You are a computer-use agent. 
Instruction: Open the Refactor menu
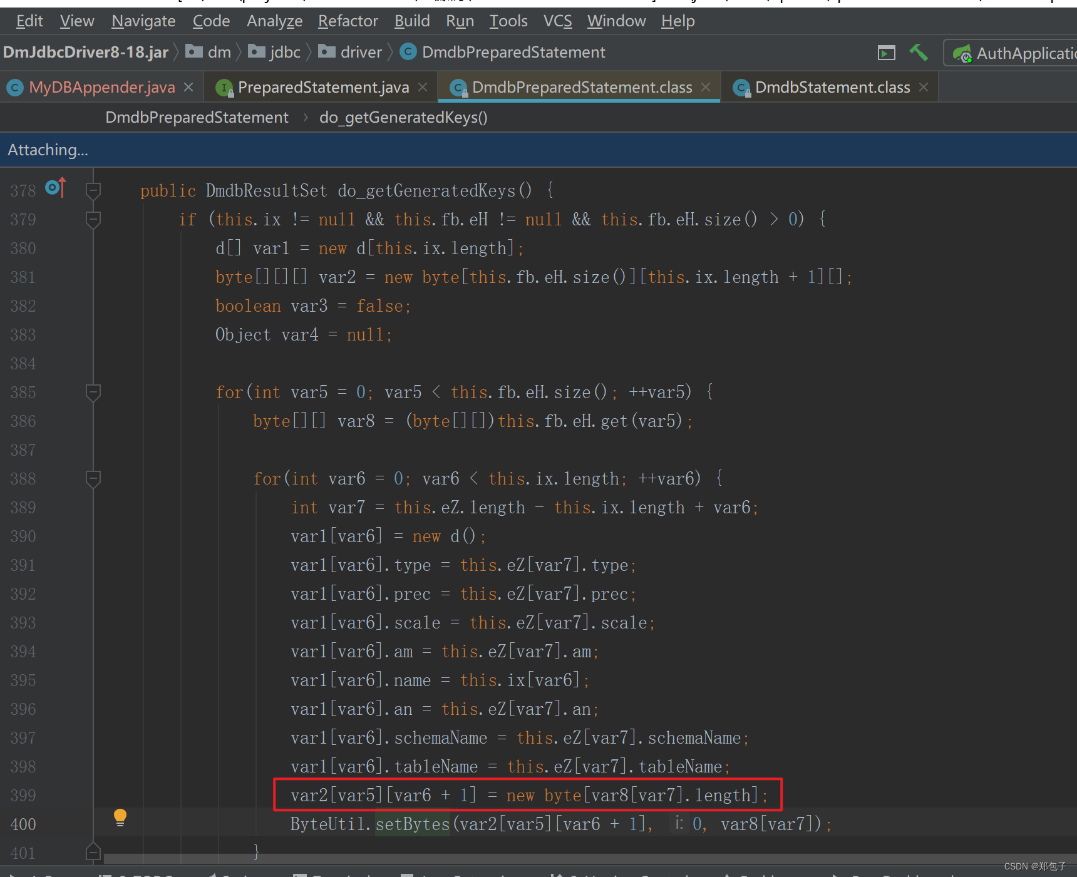pyautogui.click(x=348, y=21)
